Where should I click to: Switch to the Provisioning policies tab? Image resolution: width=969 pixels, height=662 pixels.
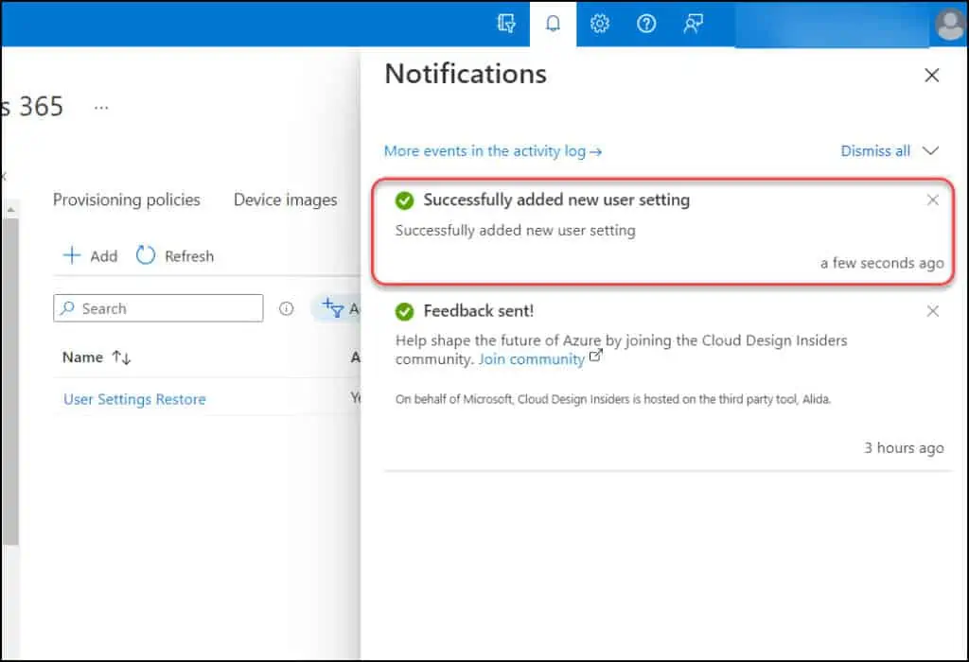point(127,200)
